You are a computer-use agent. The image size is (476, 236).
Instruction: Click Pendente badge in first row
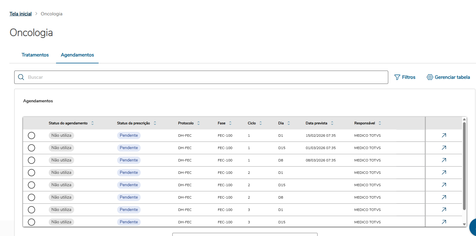click(x=129, y=136)
